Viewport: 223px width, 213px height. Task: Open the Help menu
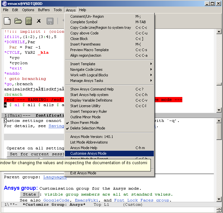[x=83, y=10]
